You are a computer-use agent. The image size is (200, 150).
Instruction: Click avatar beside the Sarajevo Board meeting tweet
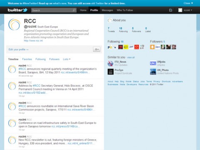(x=12, y=69)
